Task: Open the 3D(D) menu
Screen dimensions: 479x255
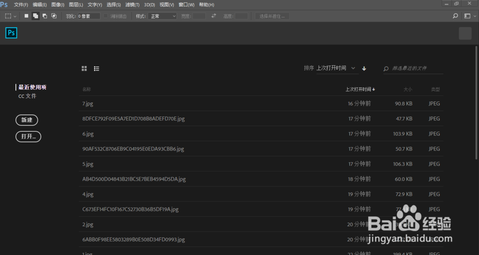Action: 149,5
